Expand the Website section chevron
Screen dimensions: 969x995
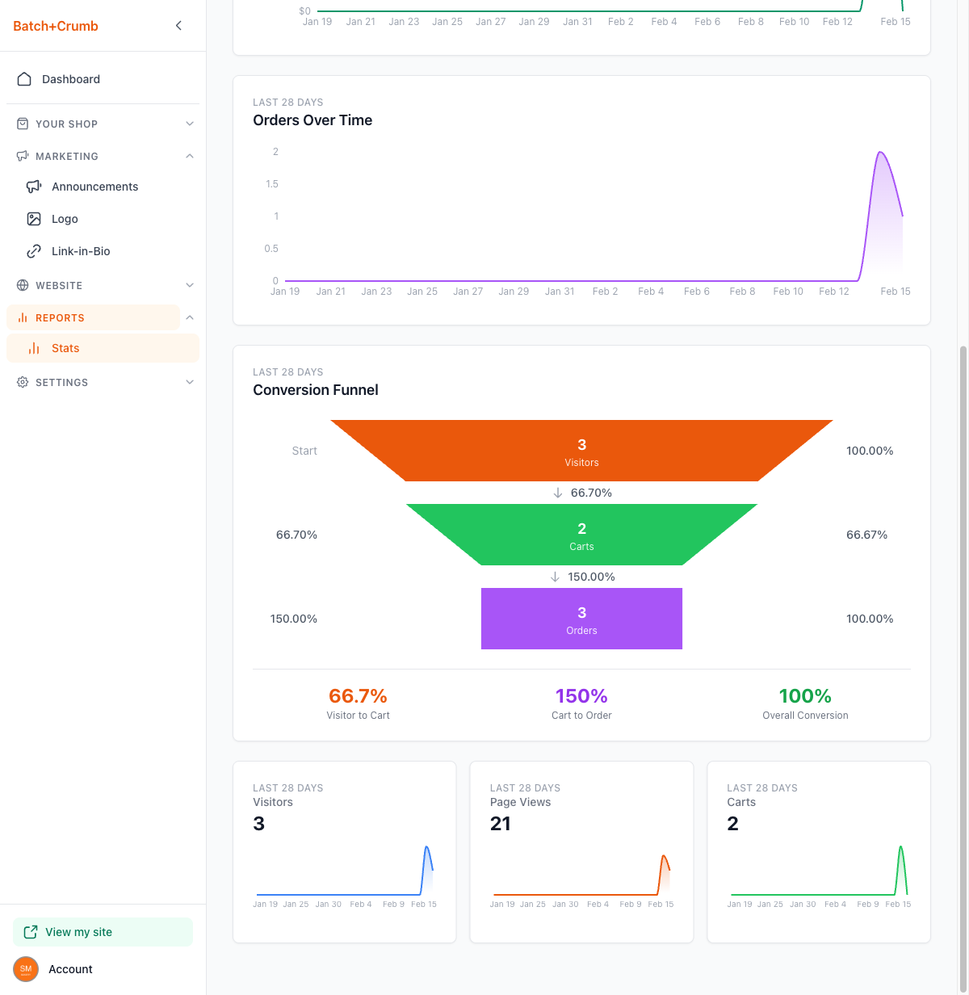[x=190, y=285]
